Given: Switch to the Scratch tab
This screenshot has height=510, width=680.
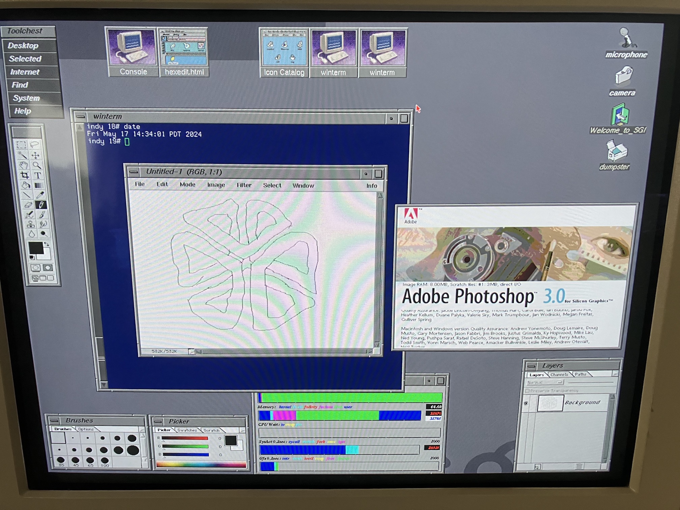Looking at the screenshot, I should [211, 430].
